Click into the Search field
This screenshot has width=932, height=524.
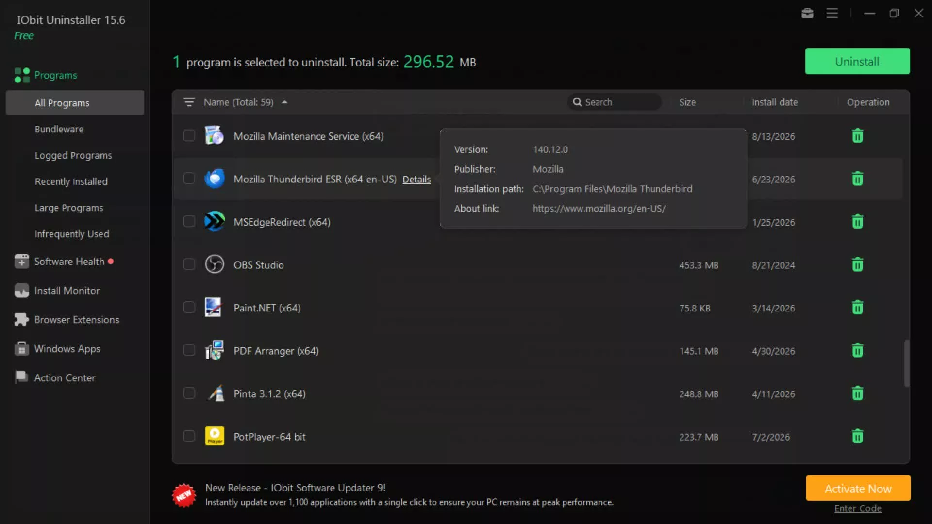click(614, 102)
